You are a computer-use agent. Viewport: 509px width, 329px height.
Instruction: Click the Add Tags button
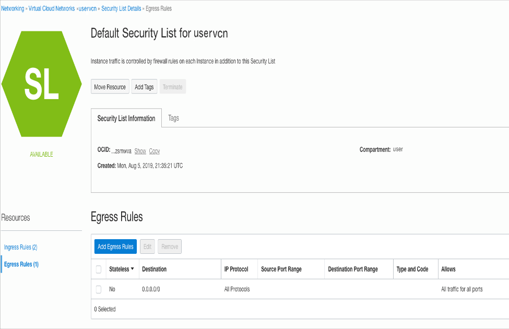point(144,87)
